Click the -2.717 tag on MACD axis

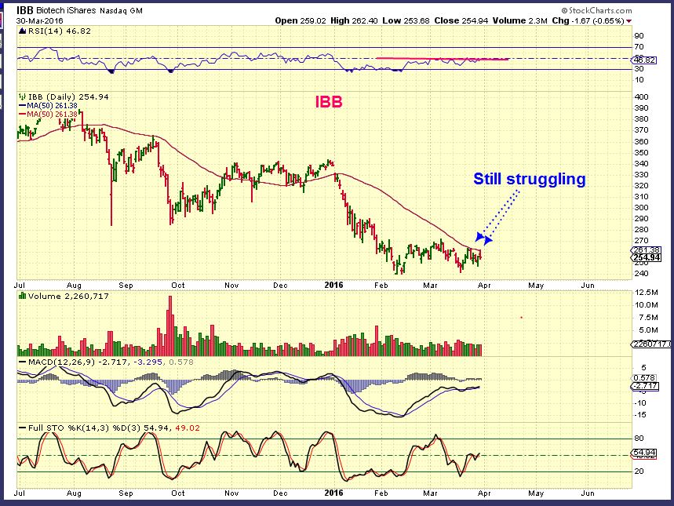[x=644, y=386]
